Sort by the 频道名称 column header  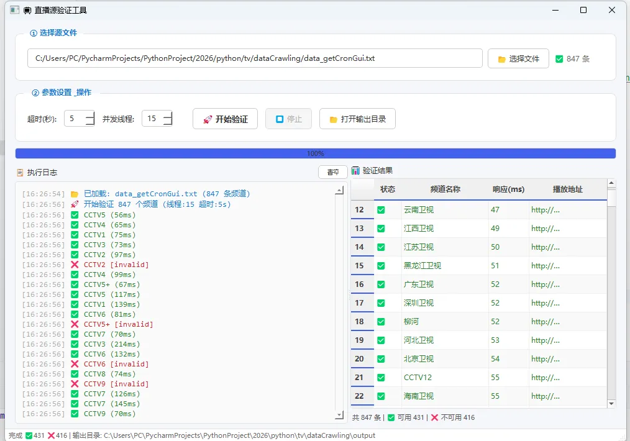(x=445, y=189)
